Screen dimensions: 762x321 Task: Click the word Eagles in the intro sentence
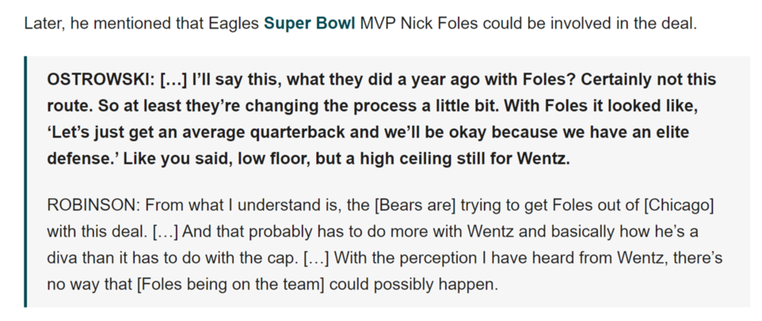237,24
